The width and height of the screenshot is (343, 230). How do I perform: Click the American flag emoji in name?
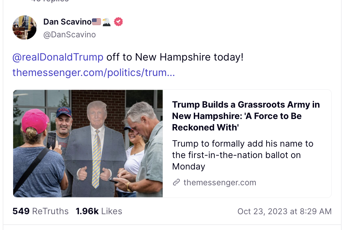tap(97, 22)
